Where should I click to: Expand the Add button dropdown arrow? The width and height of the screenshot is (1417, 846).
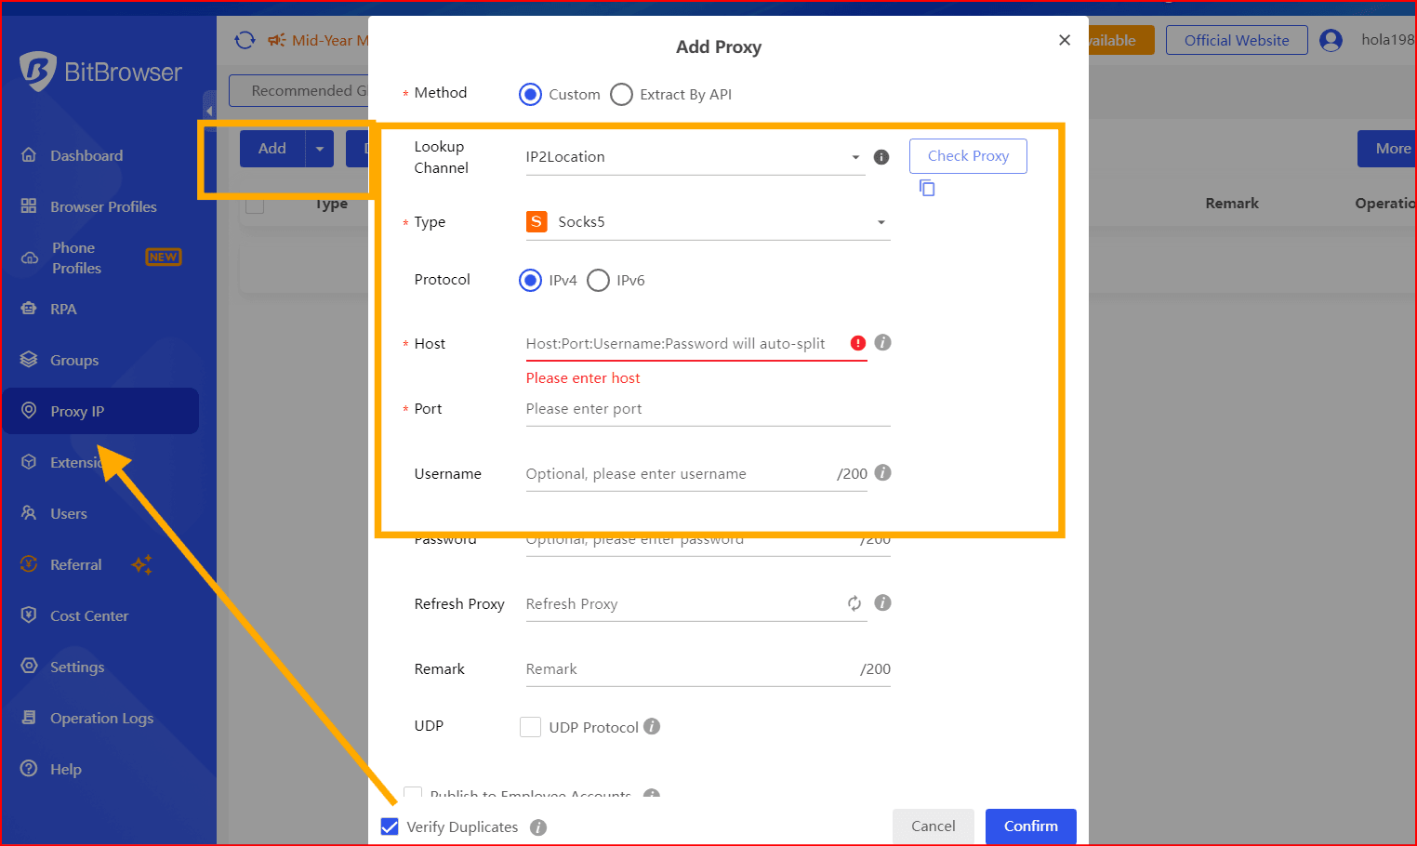pyautogui.click(x=320, y=149)
